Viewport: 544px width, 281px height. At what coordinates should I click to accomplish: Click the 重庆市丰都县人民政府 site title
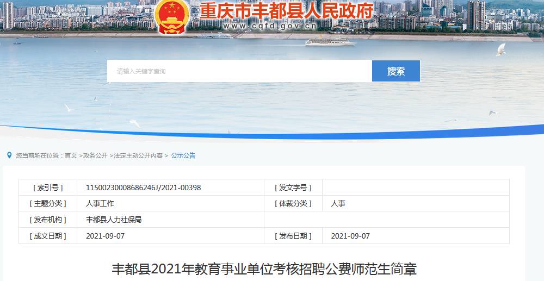286,10
